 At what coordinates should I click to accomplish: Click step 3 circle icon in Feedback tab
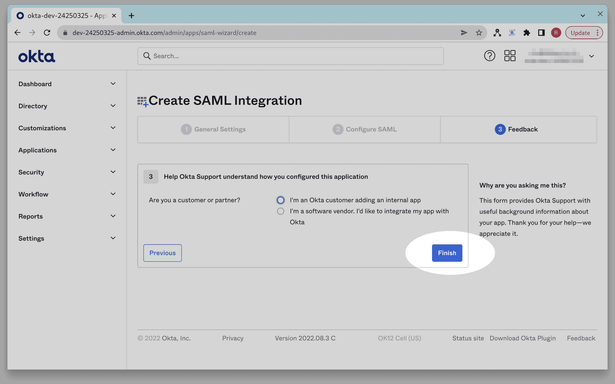[x=500, y=130]
